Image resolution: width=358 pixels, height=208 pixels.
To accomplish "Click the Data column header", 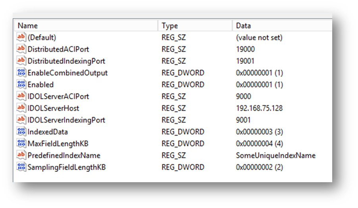I will coord(283,25).
